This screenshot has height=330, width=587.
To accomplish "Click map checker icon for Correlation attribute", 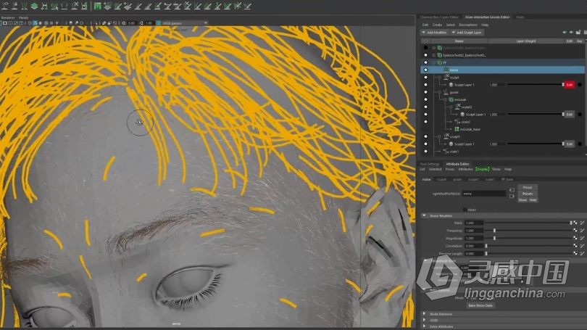I will pyautogui.click(x=575, y=246).
